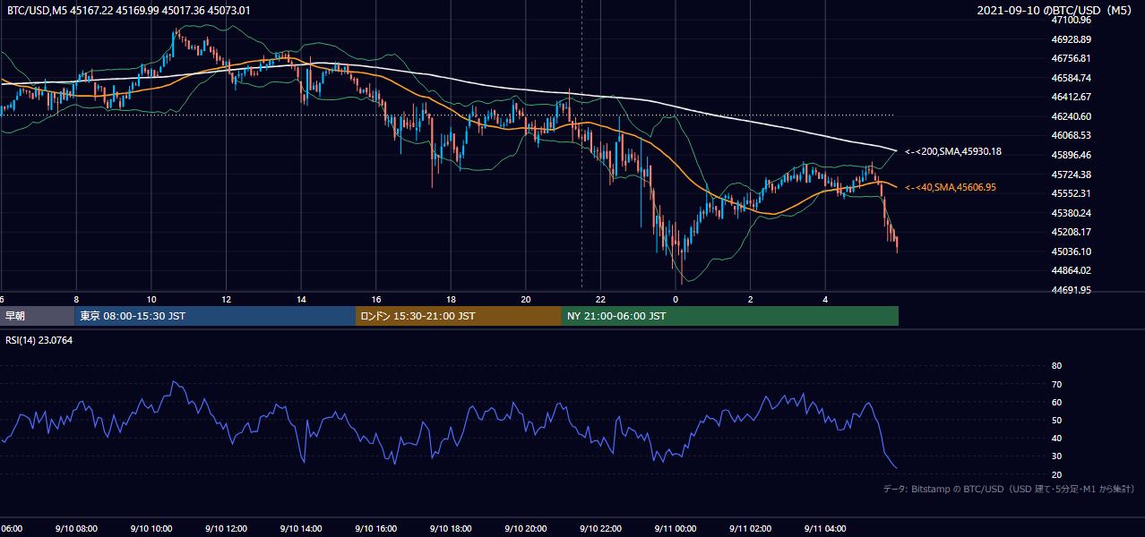Click hour label 14 under price chart

(x=301, y=299)
